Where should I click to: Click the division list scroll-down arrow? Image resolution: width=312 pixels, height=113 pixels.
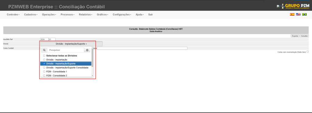92,76
